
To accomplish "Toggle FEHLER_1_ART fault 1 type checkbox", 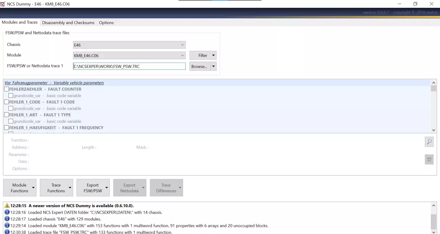I will pos(6,115).
